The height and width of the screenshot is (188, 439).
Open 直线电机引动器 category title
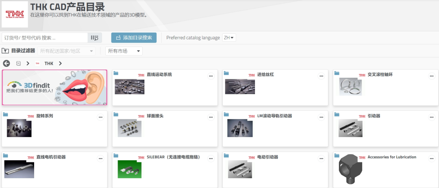(51, 157)
